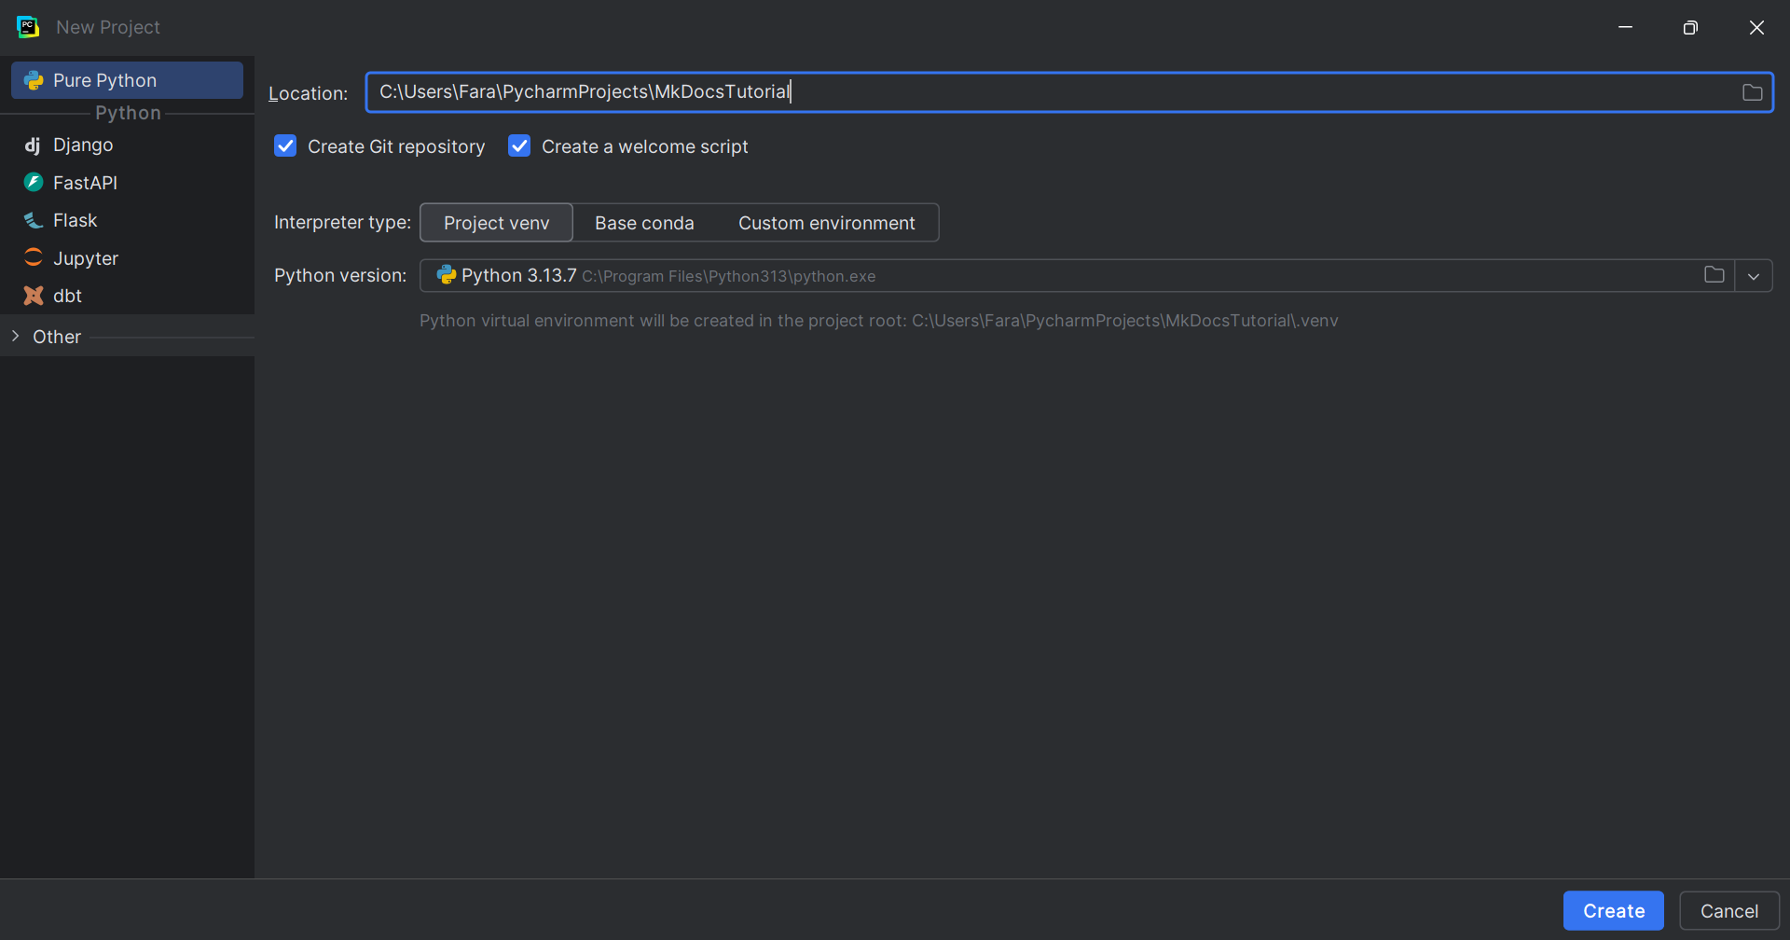Browse for project location folder icon
The image size is (1790, 940).
(1752, 92)
